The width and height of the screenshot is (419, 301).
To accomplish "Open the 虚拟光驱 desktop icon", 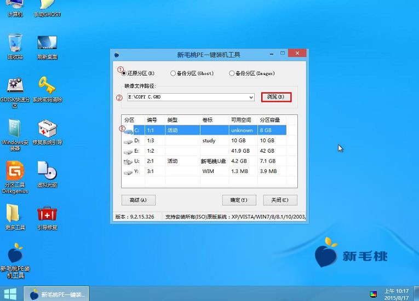I will click(x=47, y=174).
